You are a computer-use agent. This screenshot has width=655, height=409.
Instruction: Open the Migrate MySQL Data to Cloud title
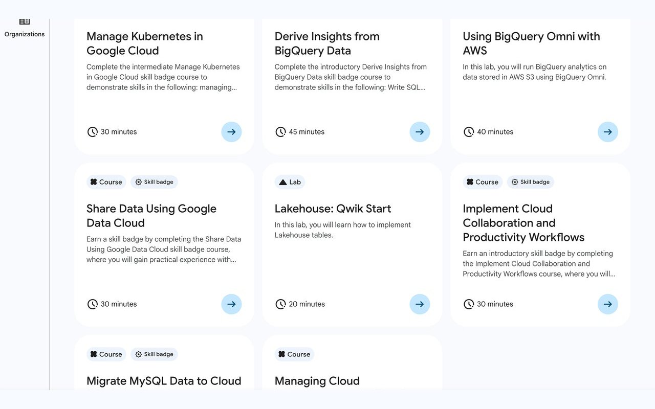(x=164, y=381)
